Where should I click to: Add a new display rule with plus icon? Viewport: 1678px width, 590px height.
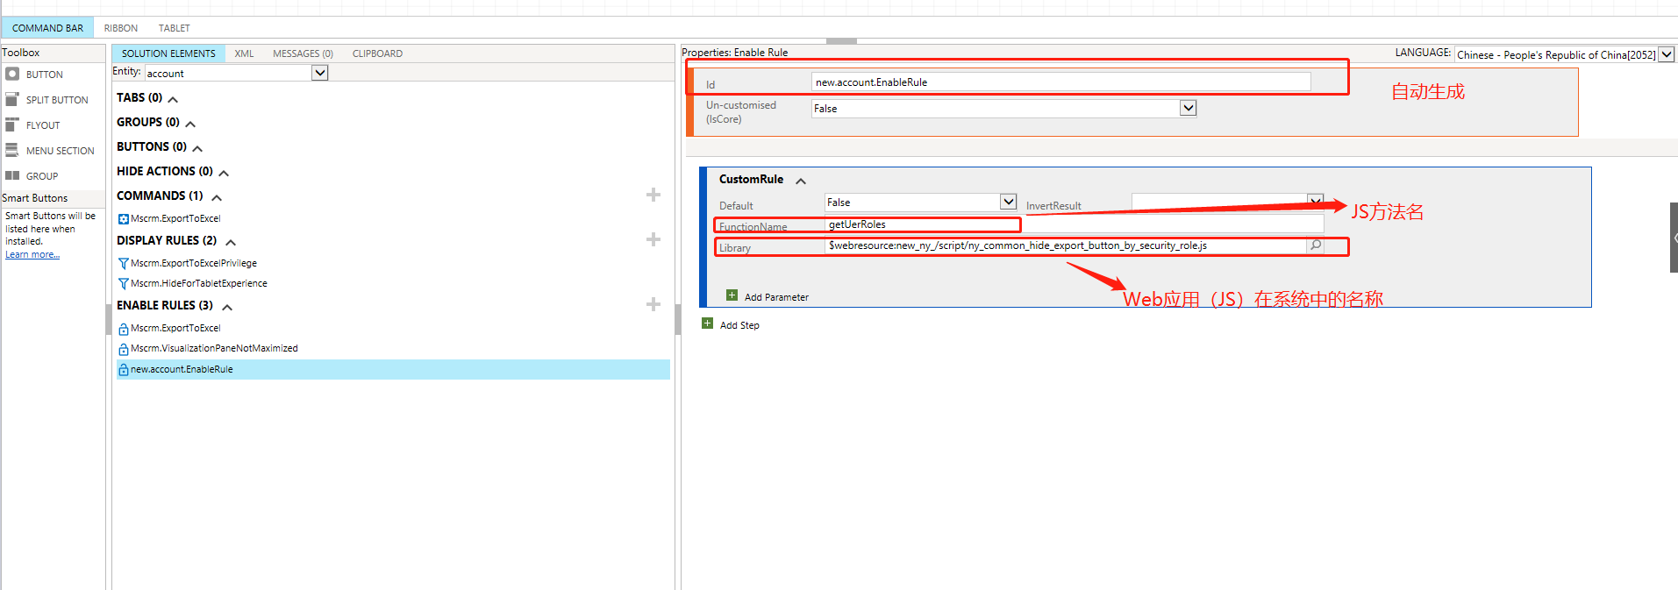[653, 239]
